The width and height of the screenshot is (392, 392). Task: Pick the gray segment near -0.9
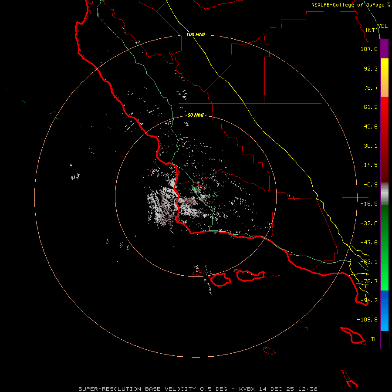click(x=385, y=194)
